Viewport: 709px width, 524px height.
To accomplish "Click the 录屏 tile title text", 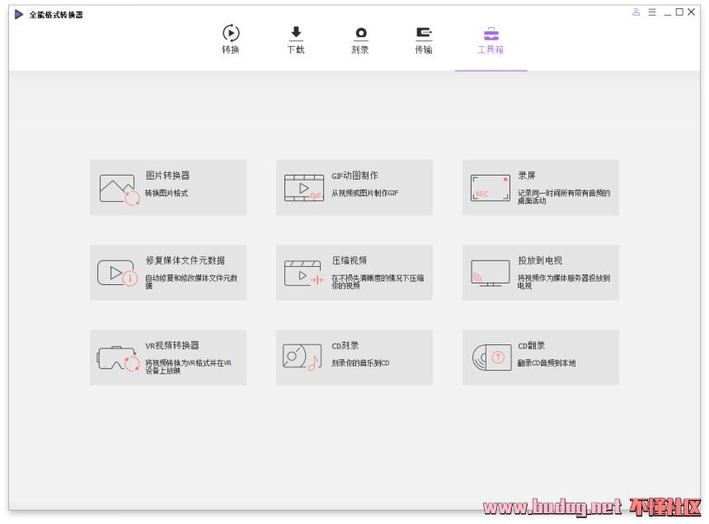I will (x=527, y=175).
